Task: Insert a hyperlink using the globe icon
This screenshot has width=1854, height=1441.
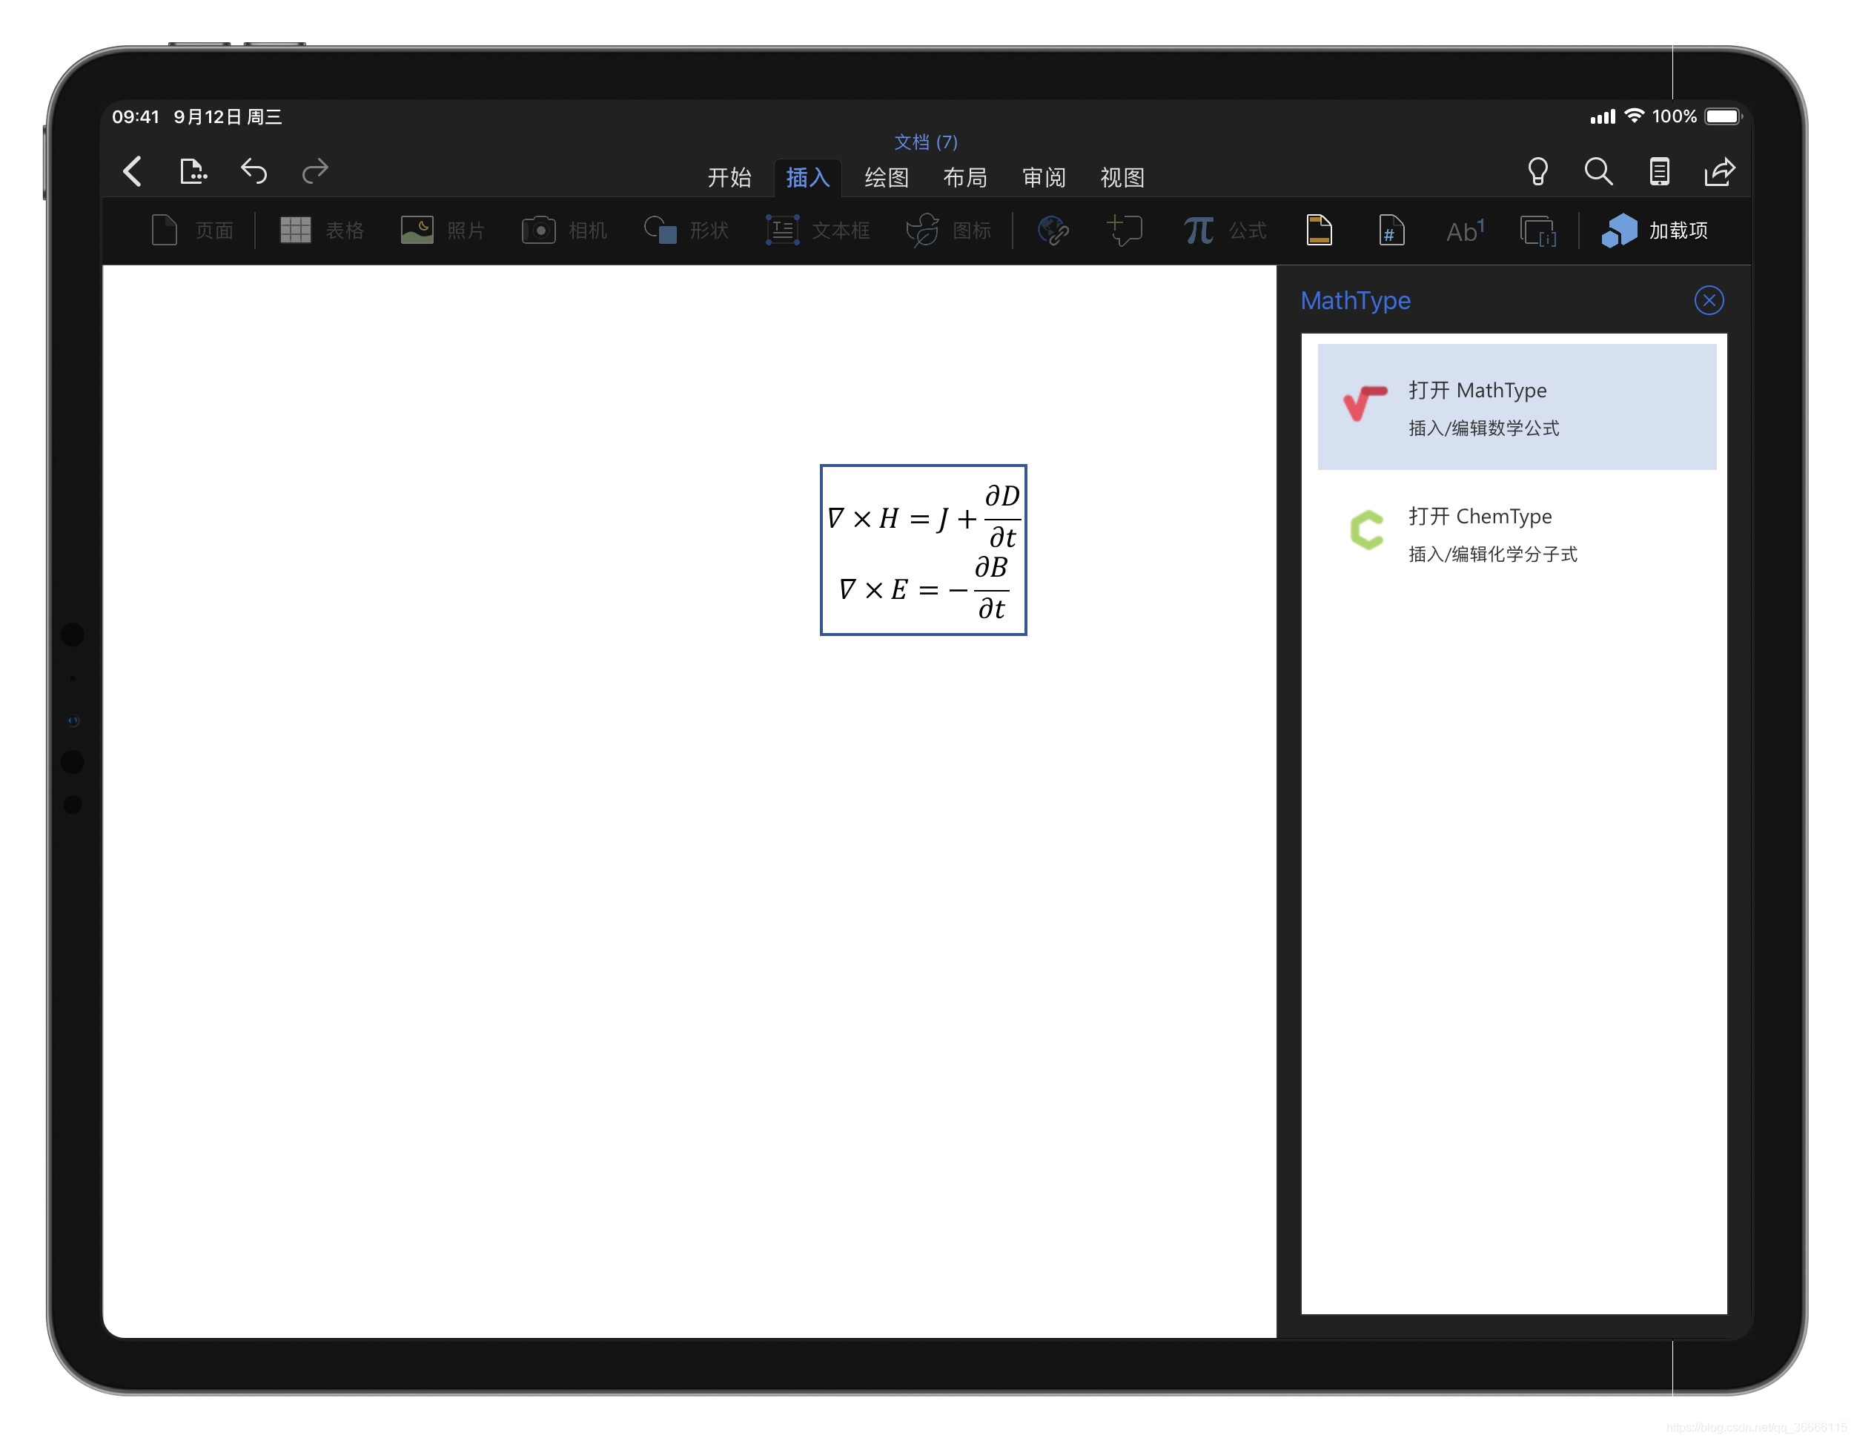Action: 1053,230
